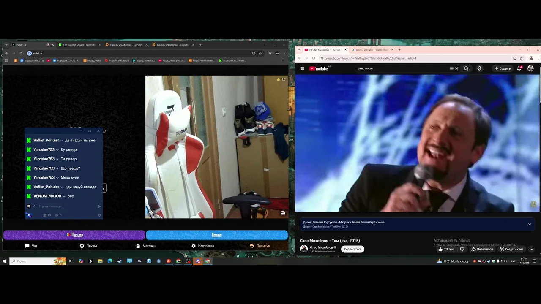Open the mail.ru bookmark
This screenshot has width=541, height=304.
point(32,60)
